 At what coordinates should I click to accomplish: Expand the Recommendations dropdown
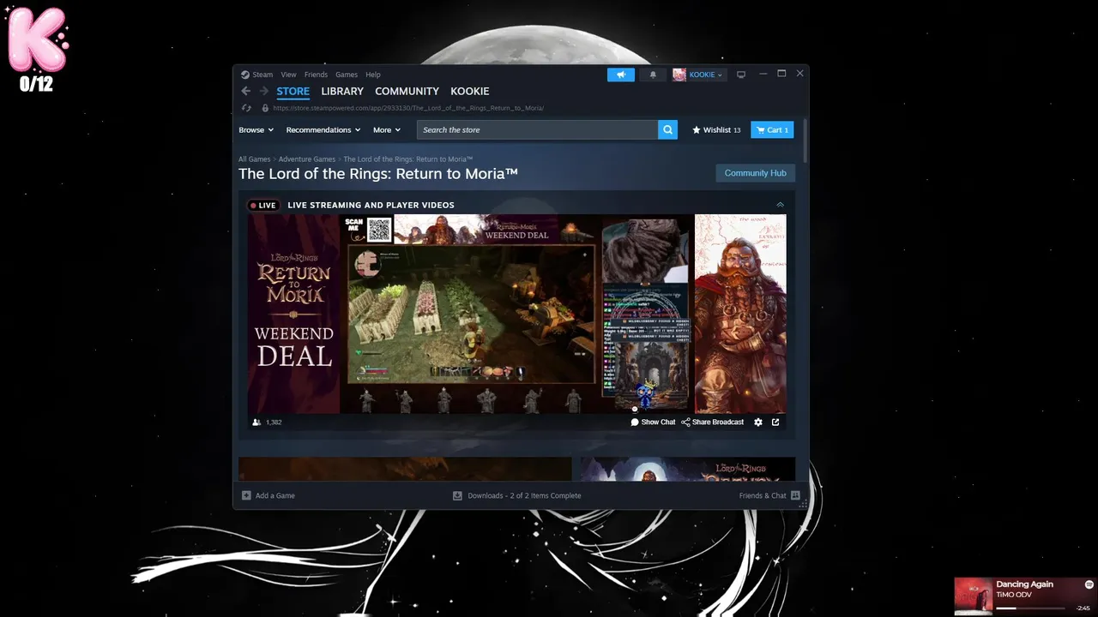323,130
